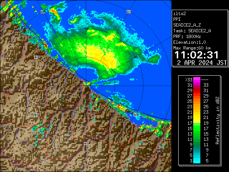
Task: Click the radar origin where the crosshair lines meet
Action: (86, 86)
